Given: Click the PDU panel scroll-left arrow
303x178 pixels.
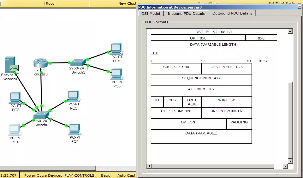Looking at the screenshot, I should 149,166.
